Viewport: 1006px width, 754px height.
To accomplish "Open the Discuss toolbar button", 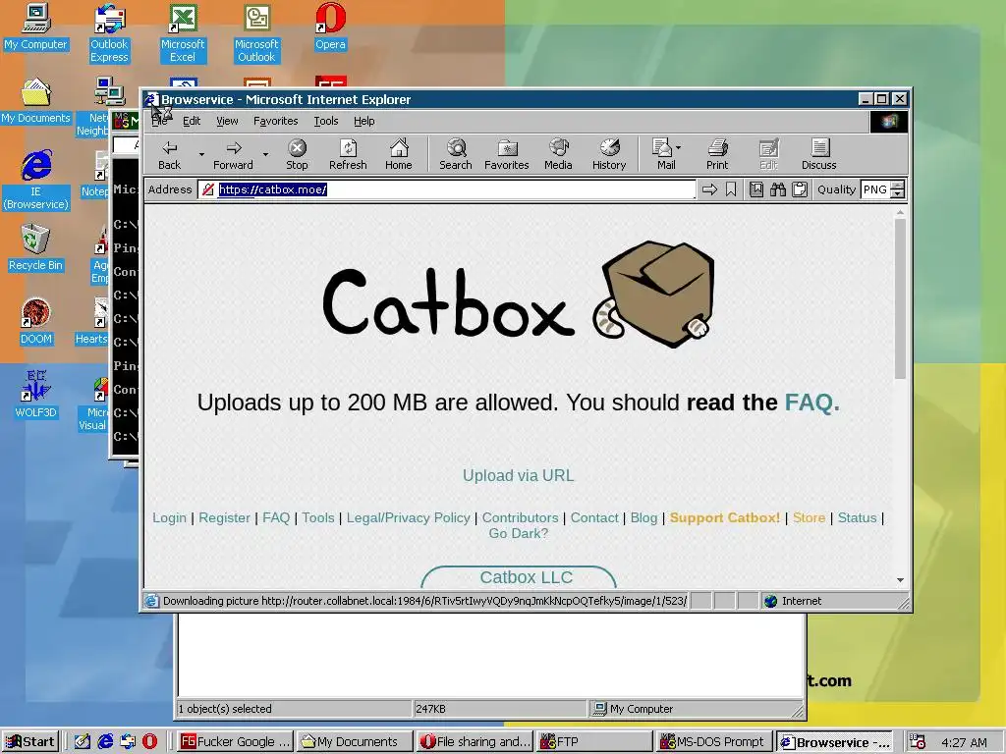I will tap(818, 155).
